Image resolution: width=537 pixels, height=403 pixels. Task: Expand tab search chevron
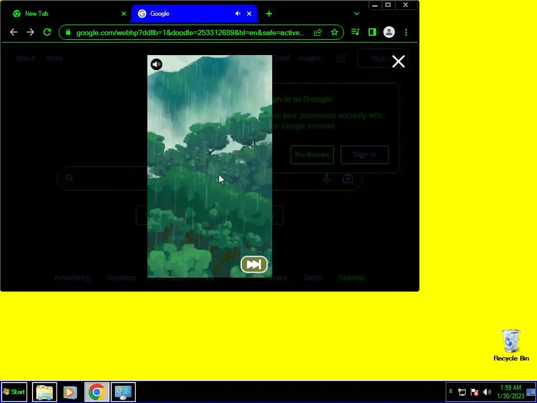point(357,14)
